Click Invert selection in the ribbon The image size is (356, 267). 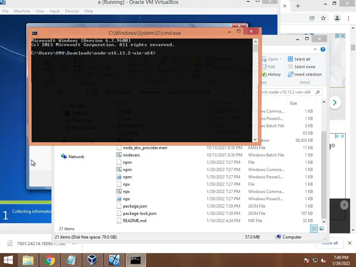coord(305,74)
